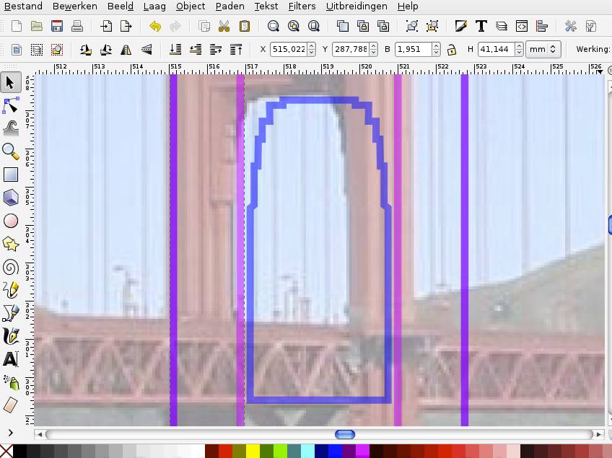Open the Align and Distribute dialog
The height and width of the screenshot is (458, 612).
pos(542,26)
